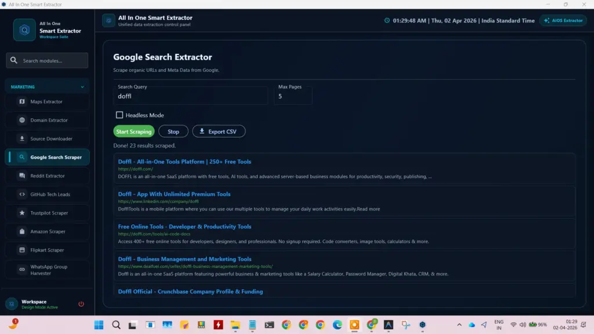
Task: Open Free Online Tools Developer result
Action: (x=184, y=227)
